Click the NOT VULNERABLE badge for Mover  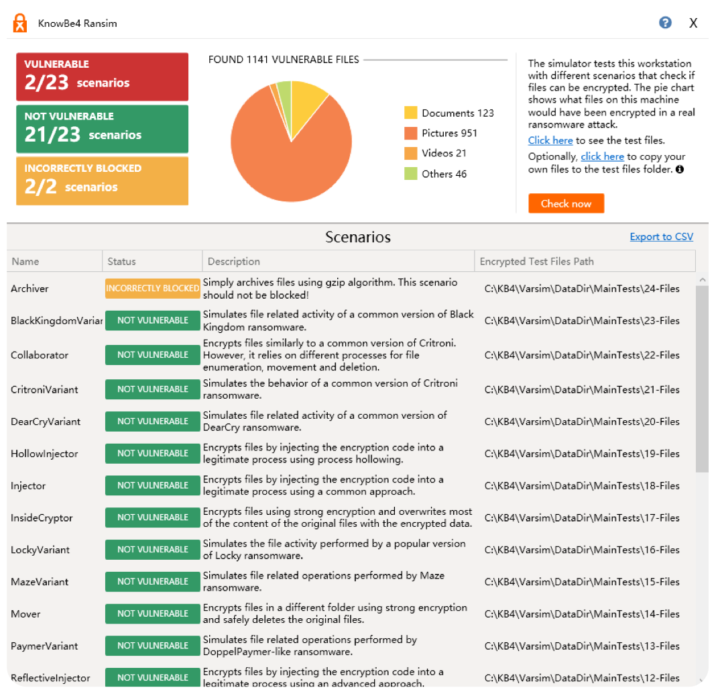pyautogui.click(x=152, y=613)
